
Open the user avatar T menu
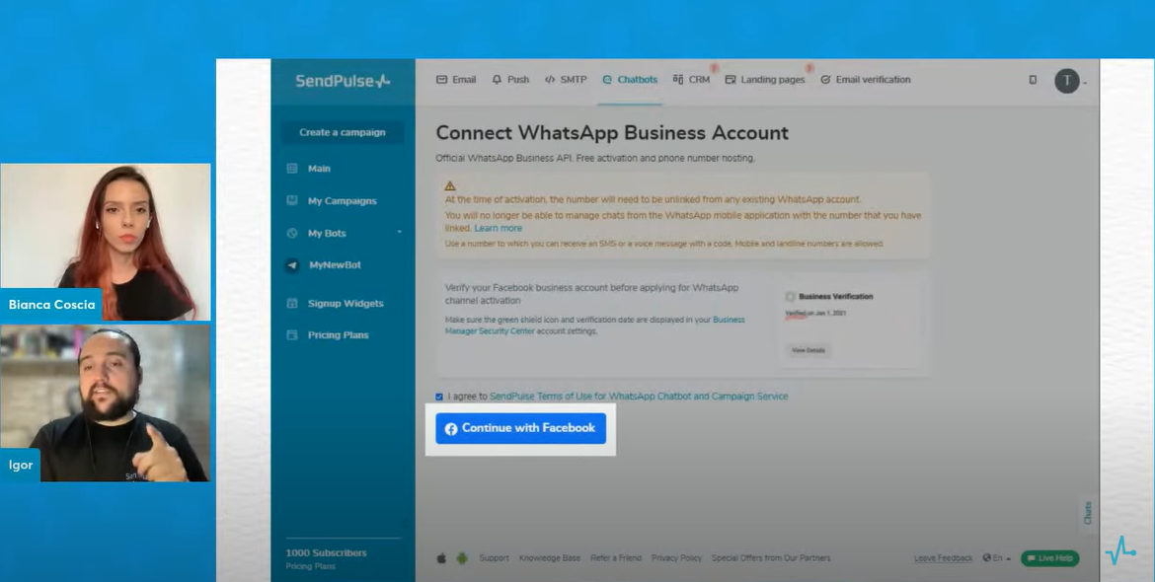[x=1066, y=80]
